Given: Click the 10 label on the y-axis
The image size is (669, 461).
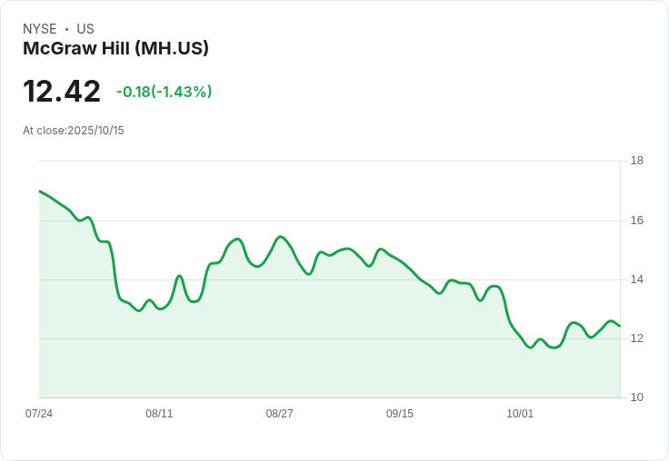Looking at the screenshot, I should tap(636, 397).
